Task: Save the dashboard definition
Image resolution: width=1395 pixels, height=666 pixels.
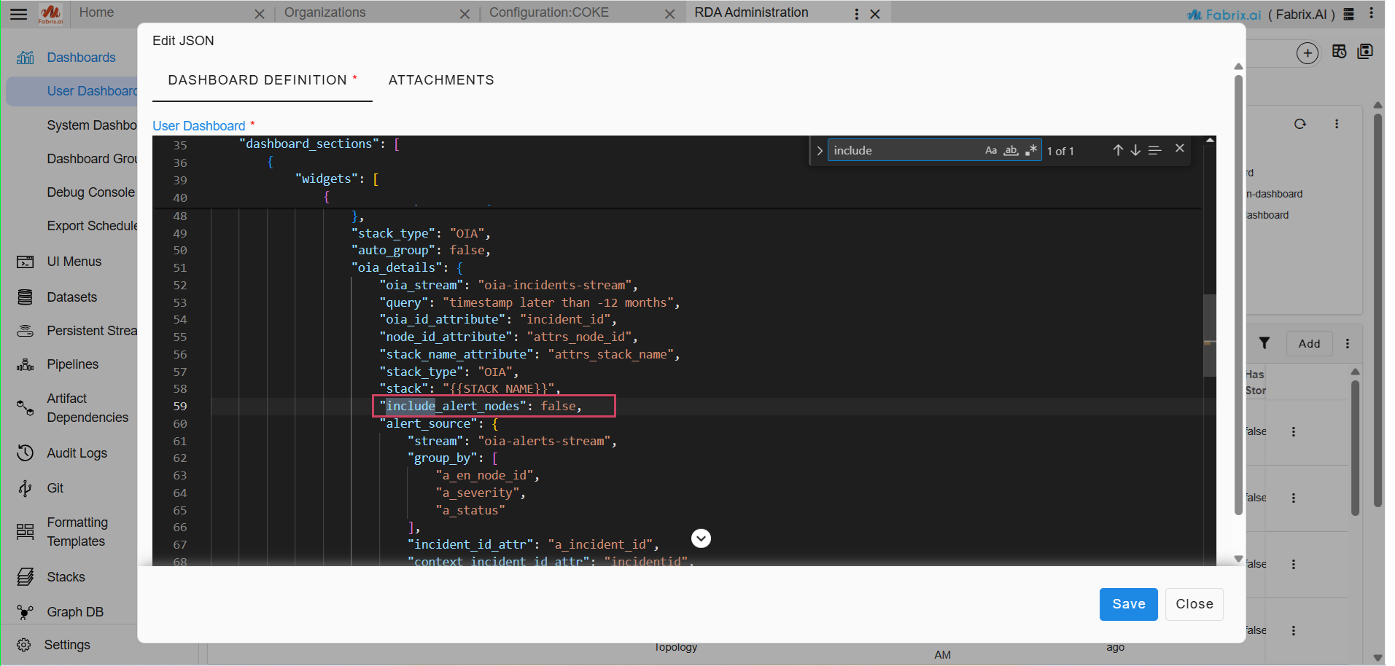Action: 1127,604
